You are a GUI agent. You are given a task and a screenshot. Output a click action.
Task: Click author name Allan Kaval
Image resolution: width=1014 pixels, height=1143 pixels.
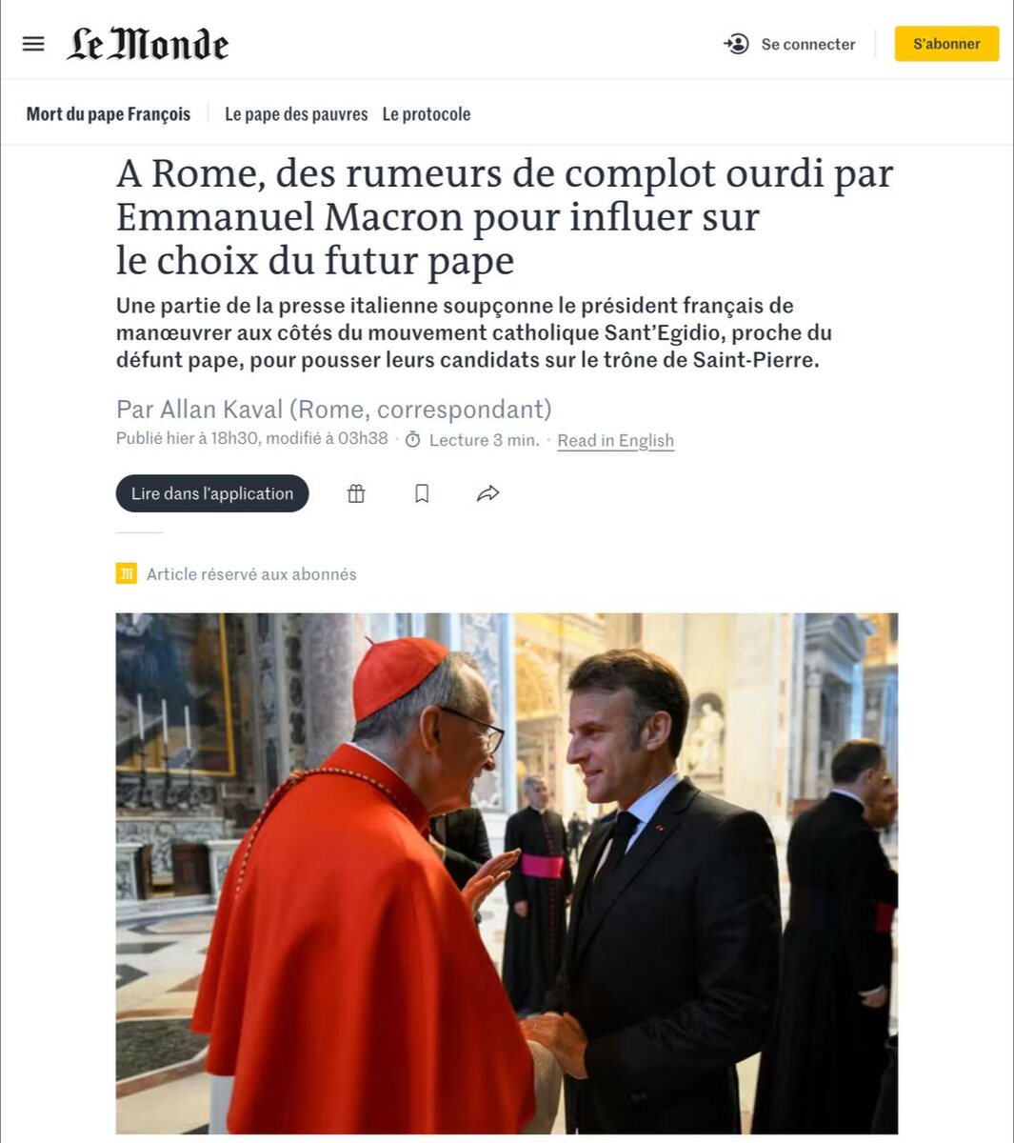coord(222,410)
